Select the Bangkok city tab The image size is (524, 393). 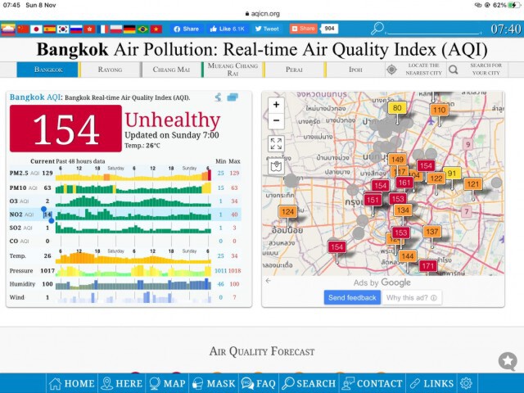(x=48, y=70)
